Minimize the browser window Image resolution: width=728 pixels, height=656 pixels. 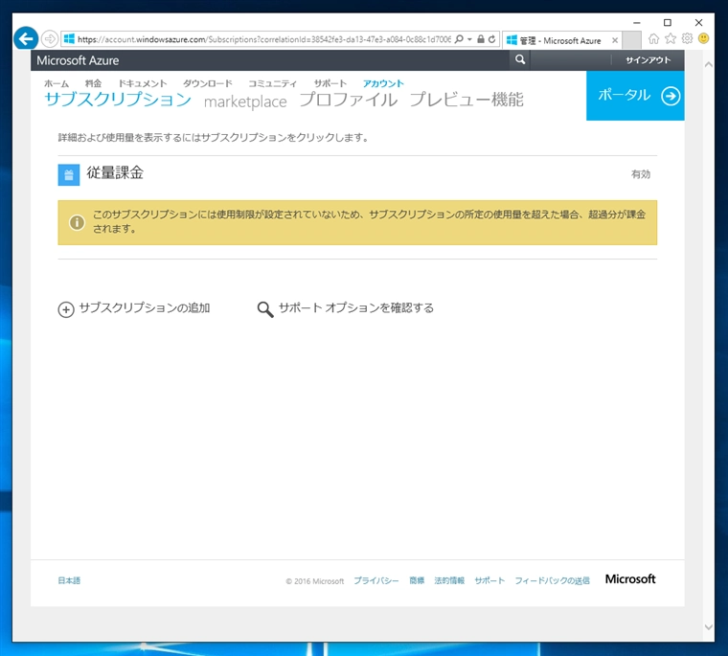[637, 22]
